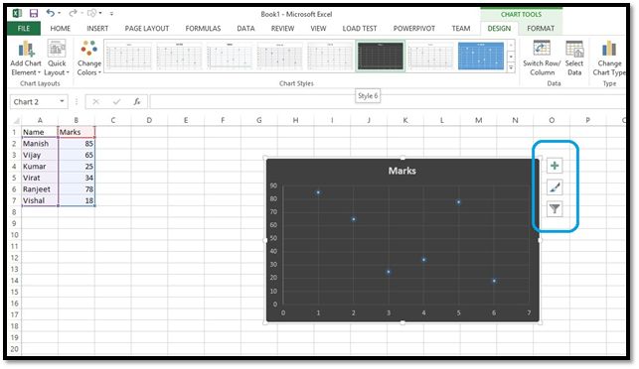Select cell containing Ranjeet

tap(40, 189)
